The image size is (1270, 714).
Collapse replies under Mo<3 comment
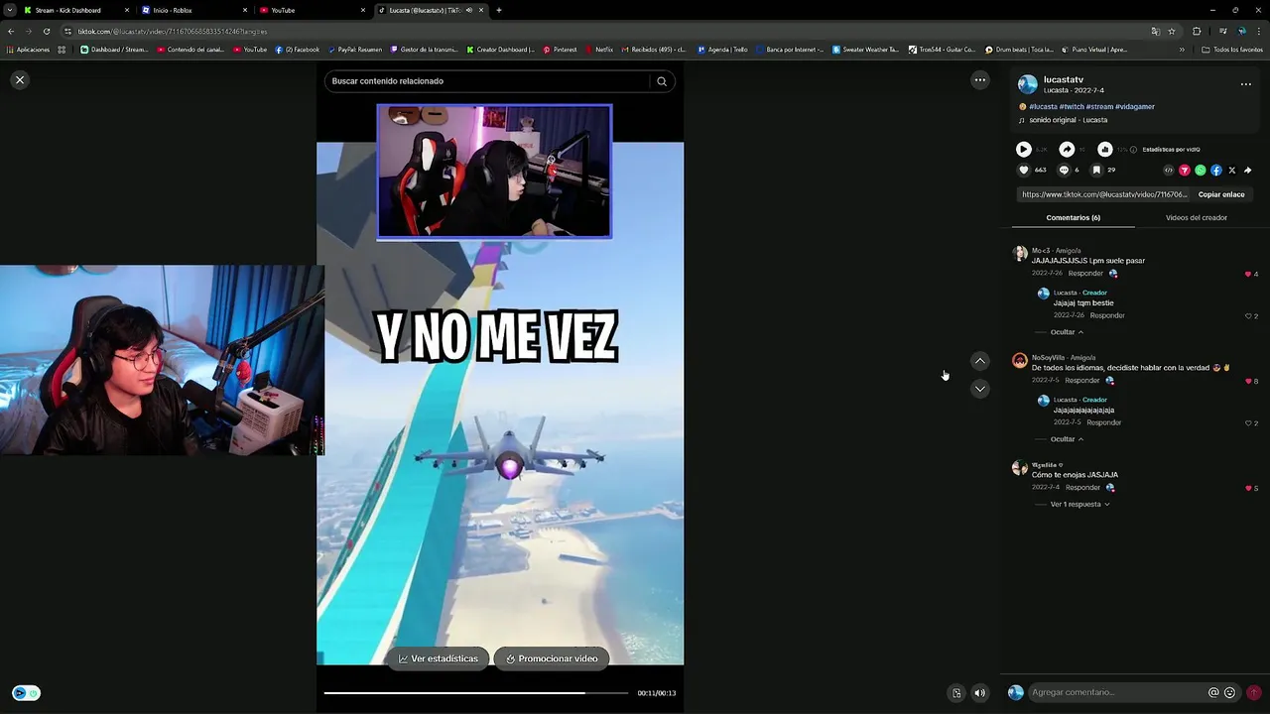[x=1067, y=332]
